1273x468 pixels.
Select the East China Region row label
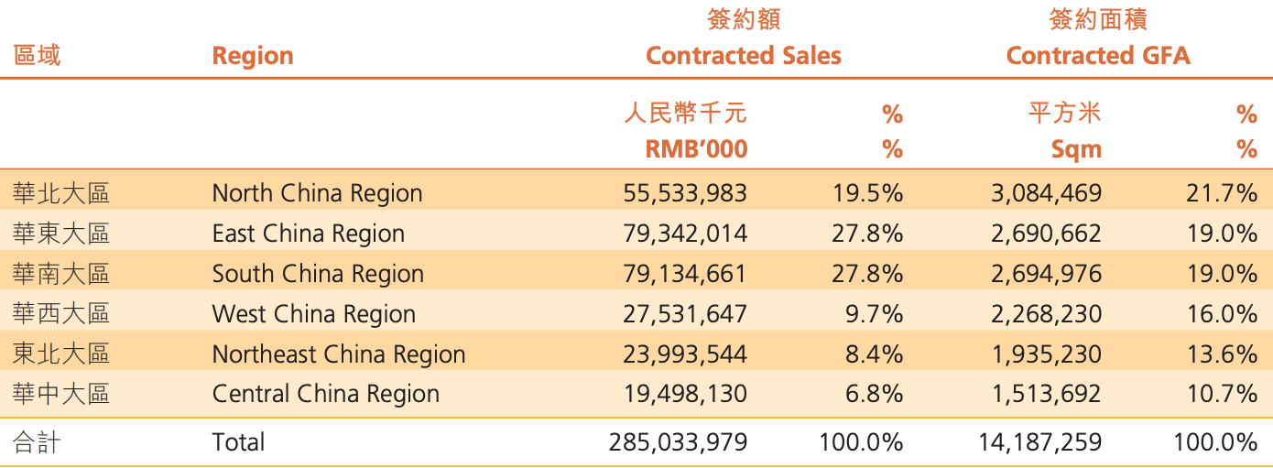[x=308, y=234]
